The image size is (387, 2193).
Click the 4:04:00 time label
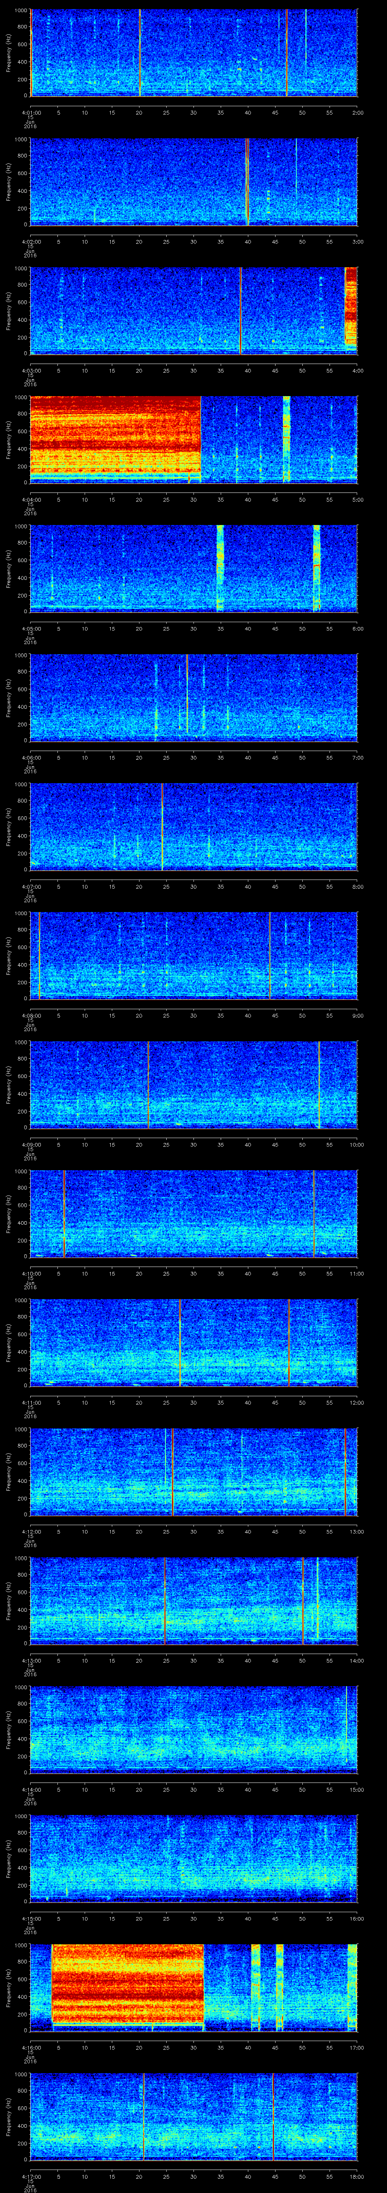[31, 499]
